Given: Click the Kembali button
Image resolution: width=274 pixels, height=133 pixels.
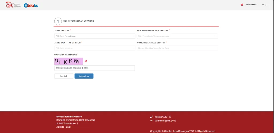Looking at the screenshot, I should coord(64,76).
